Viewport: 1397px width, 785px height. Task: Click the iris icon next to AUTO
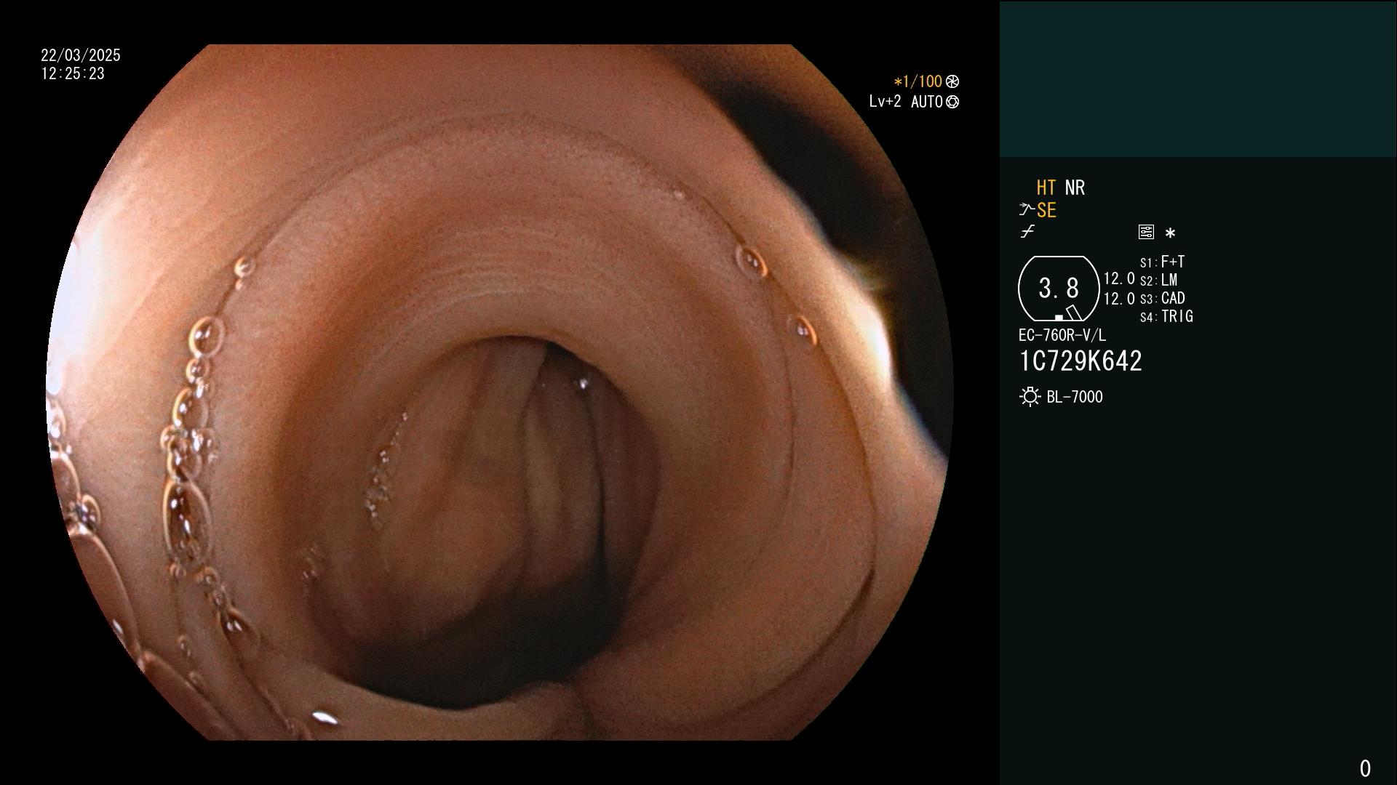click(x=952, y=102)
